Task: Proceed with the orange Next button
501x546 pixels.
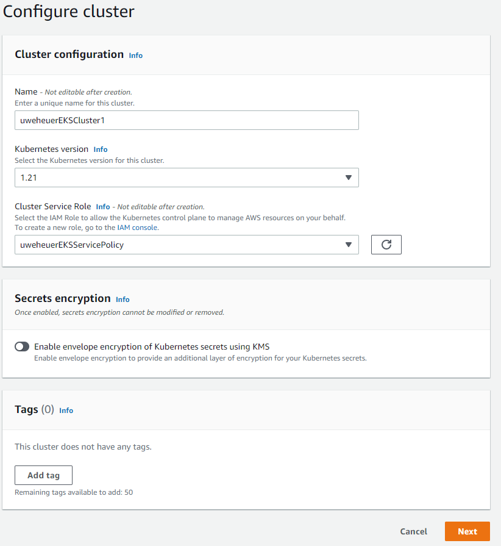Action: 467,531
